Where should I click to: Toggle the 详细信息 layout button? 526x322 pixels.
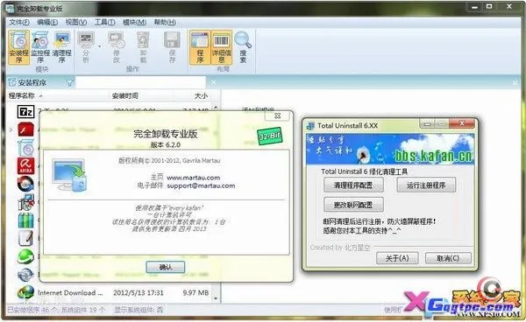[222, 47]
